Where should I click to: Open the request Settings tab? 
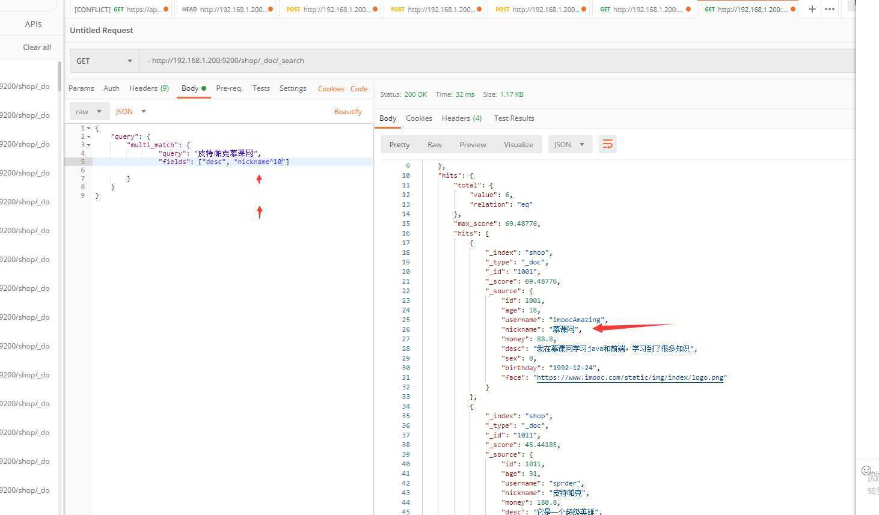(293, 88)
